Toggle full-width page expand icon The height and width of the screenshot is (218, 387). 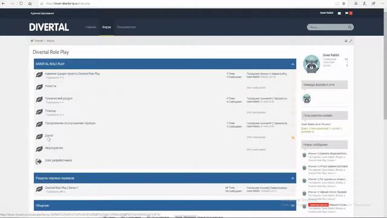tap(351, 41)
